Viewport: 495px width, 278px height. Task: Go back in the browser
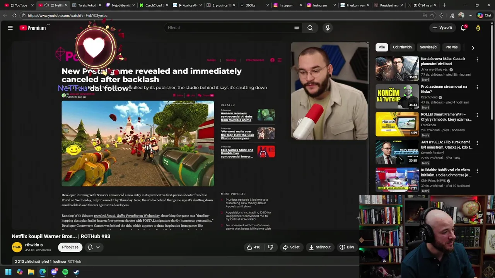tap(5, 15)
